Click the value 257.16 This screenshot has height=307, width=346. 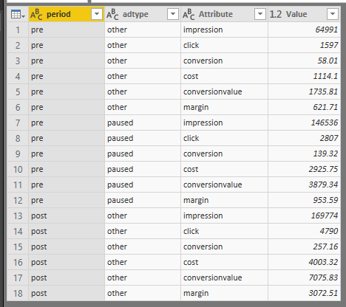point(325,246)
